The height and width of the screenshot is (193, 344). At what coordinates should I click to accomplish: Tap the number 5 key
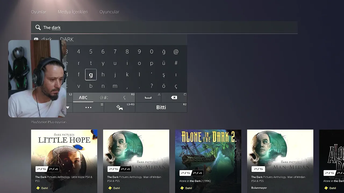tap(91, 52)
